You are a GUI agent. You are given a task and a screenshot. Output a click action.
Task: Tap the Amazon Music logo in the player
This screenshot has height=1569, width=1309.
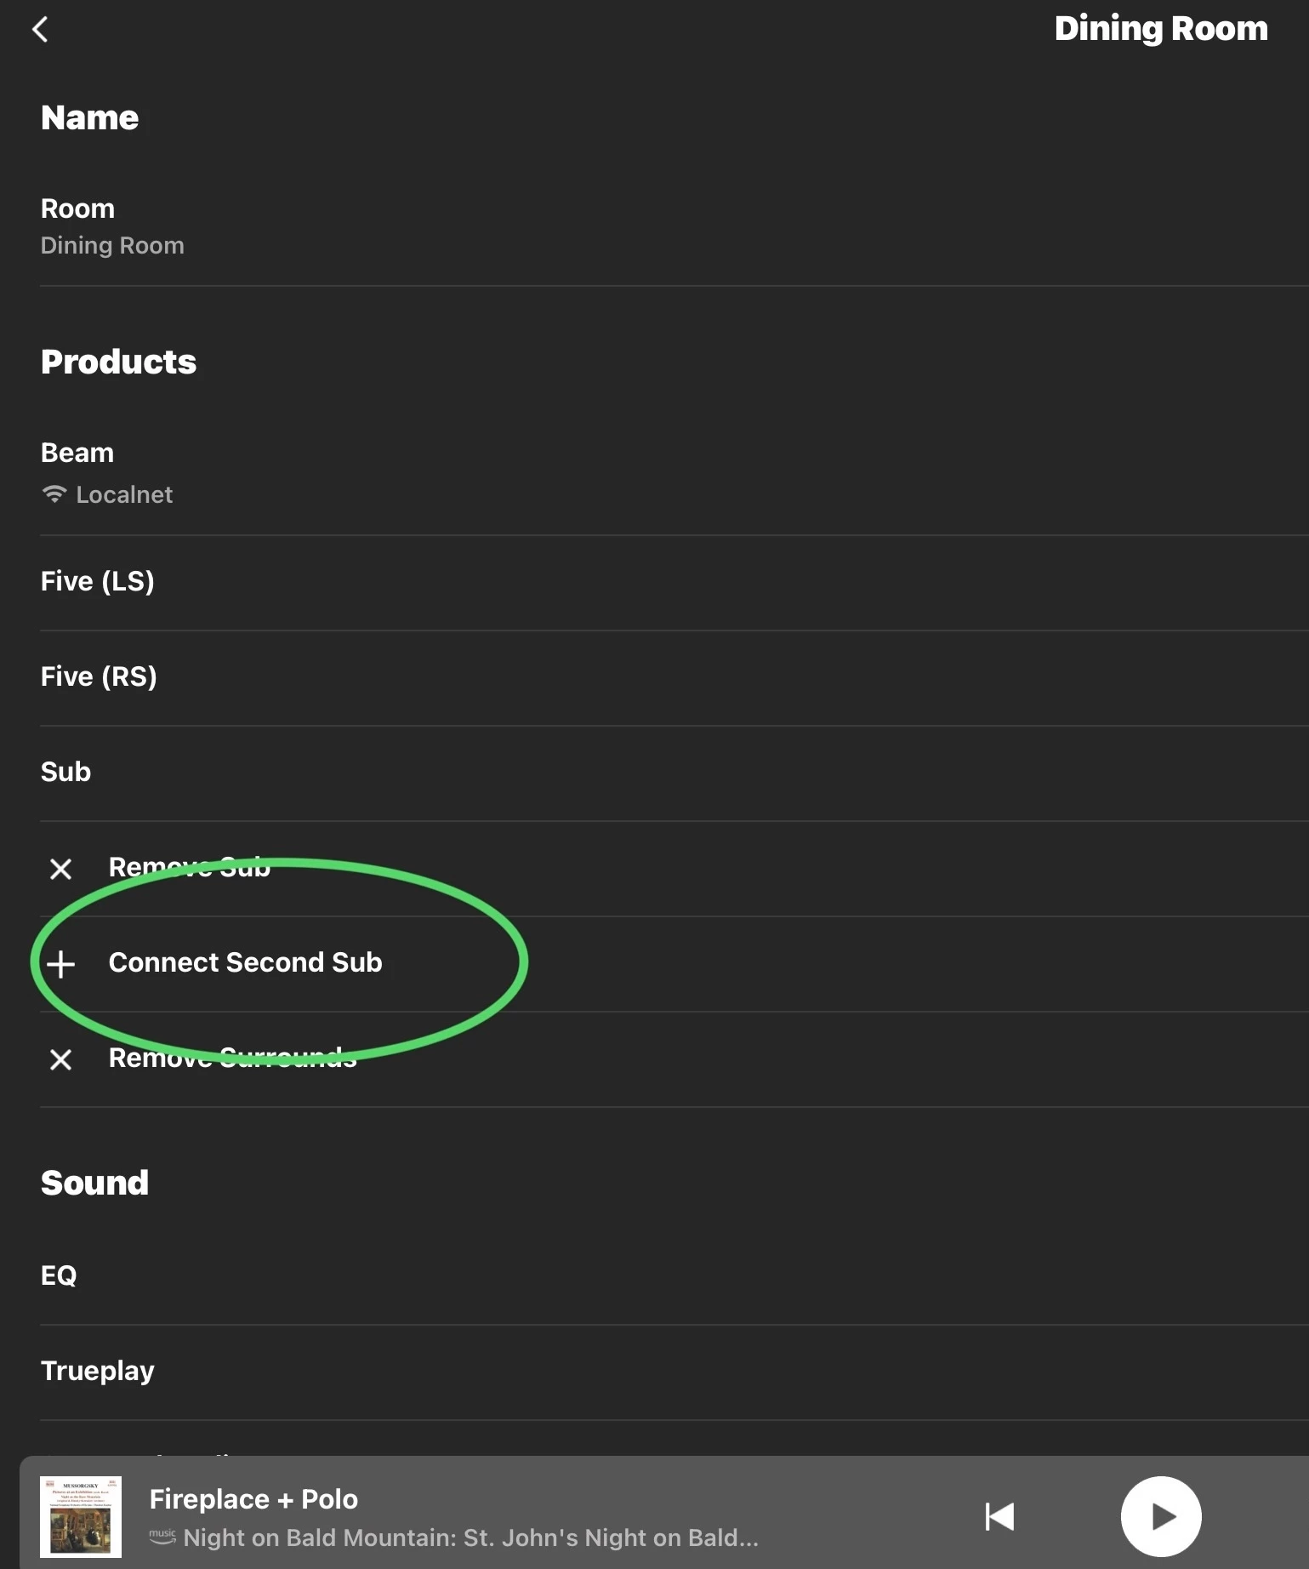pyautogui.click(x=162, y=1537)
